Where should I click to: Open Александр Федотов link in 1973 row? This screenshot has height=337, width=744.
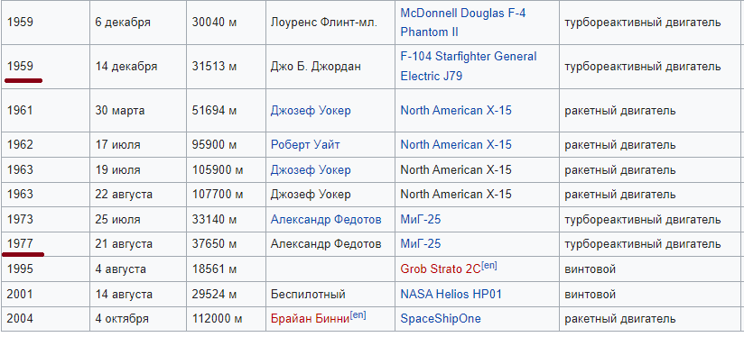(x=326, y=220)
